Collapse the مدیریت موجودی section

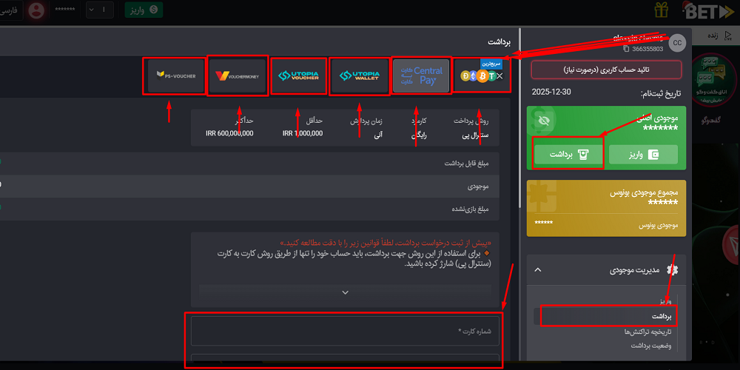tap(538, 270)
